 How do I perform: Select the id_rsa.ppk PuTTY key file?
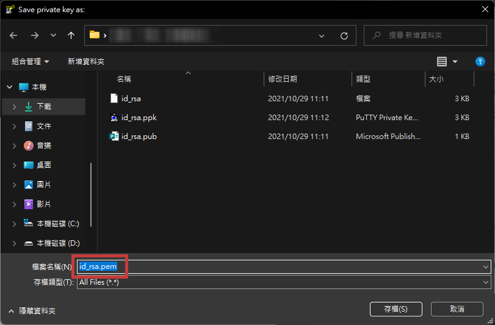pos(139,117)
